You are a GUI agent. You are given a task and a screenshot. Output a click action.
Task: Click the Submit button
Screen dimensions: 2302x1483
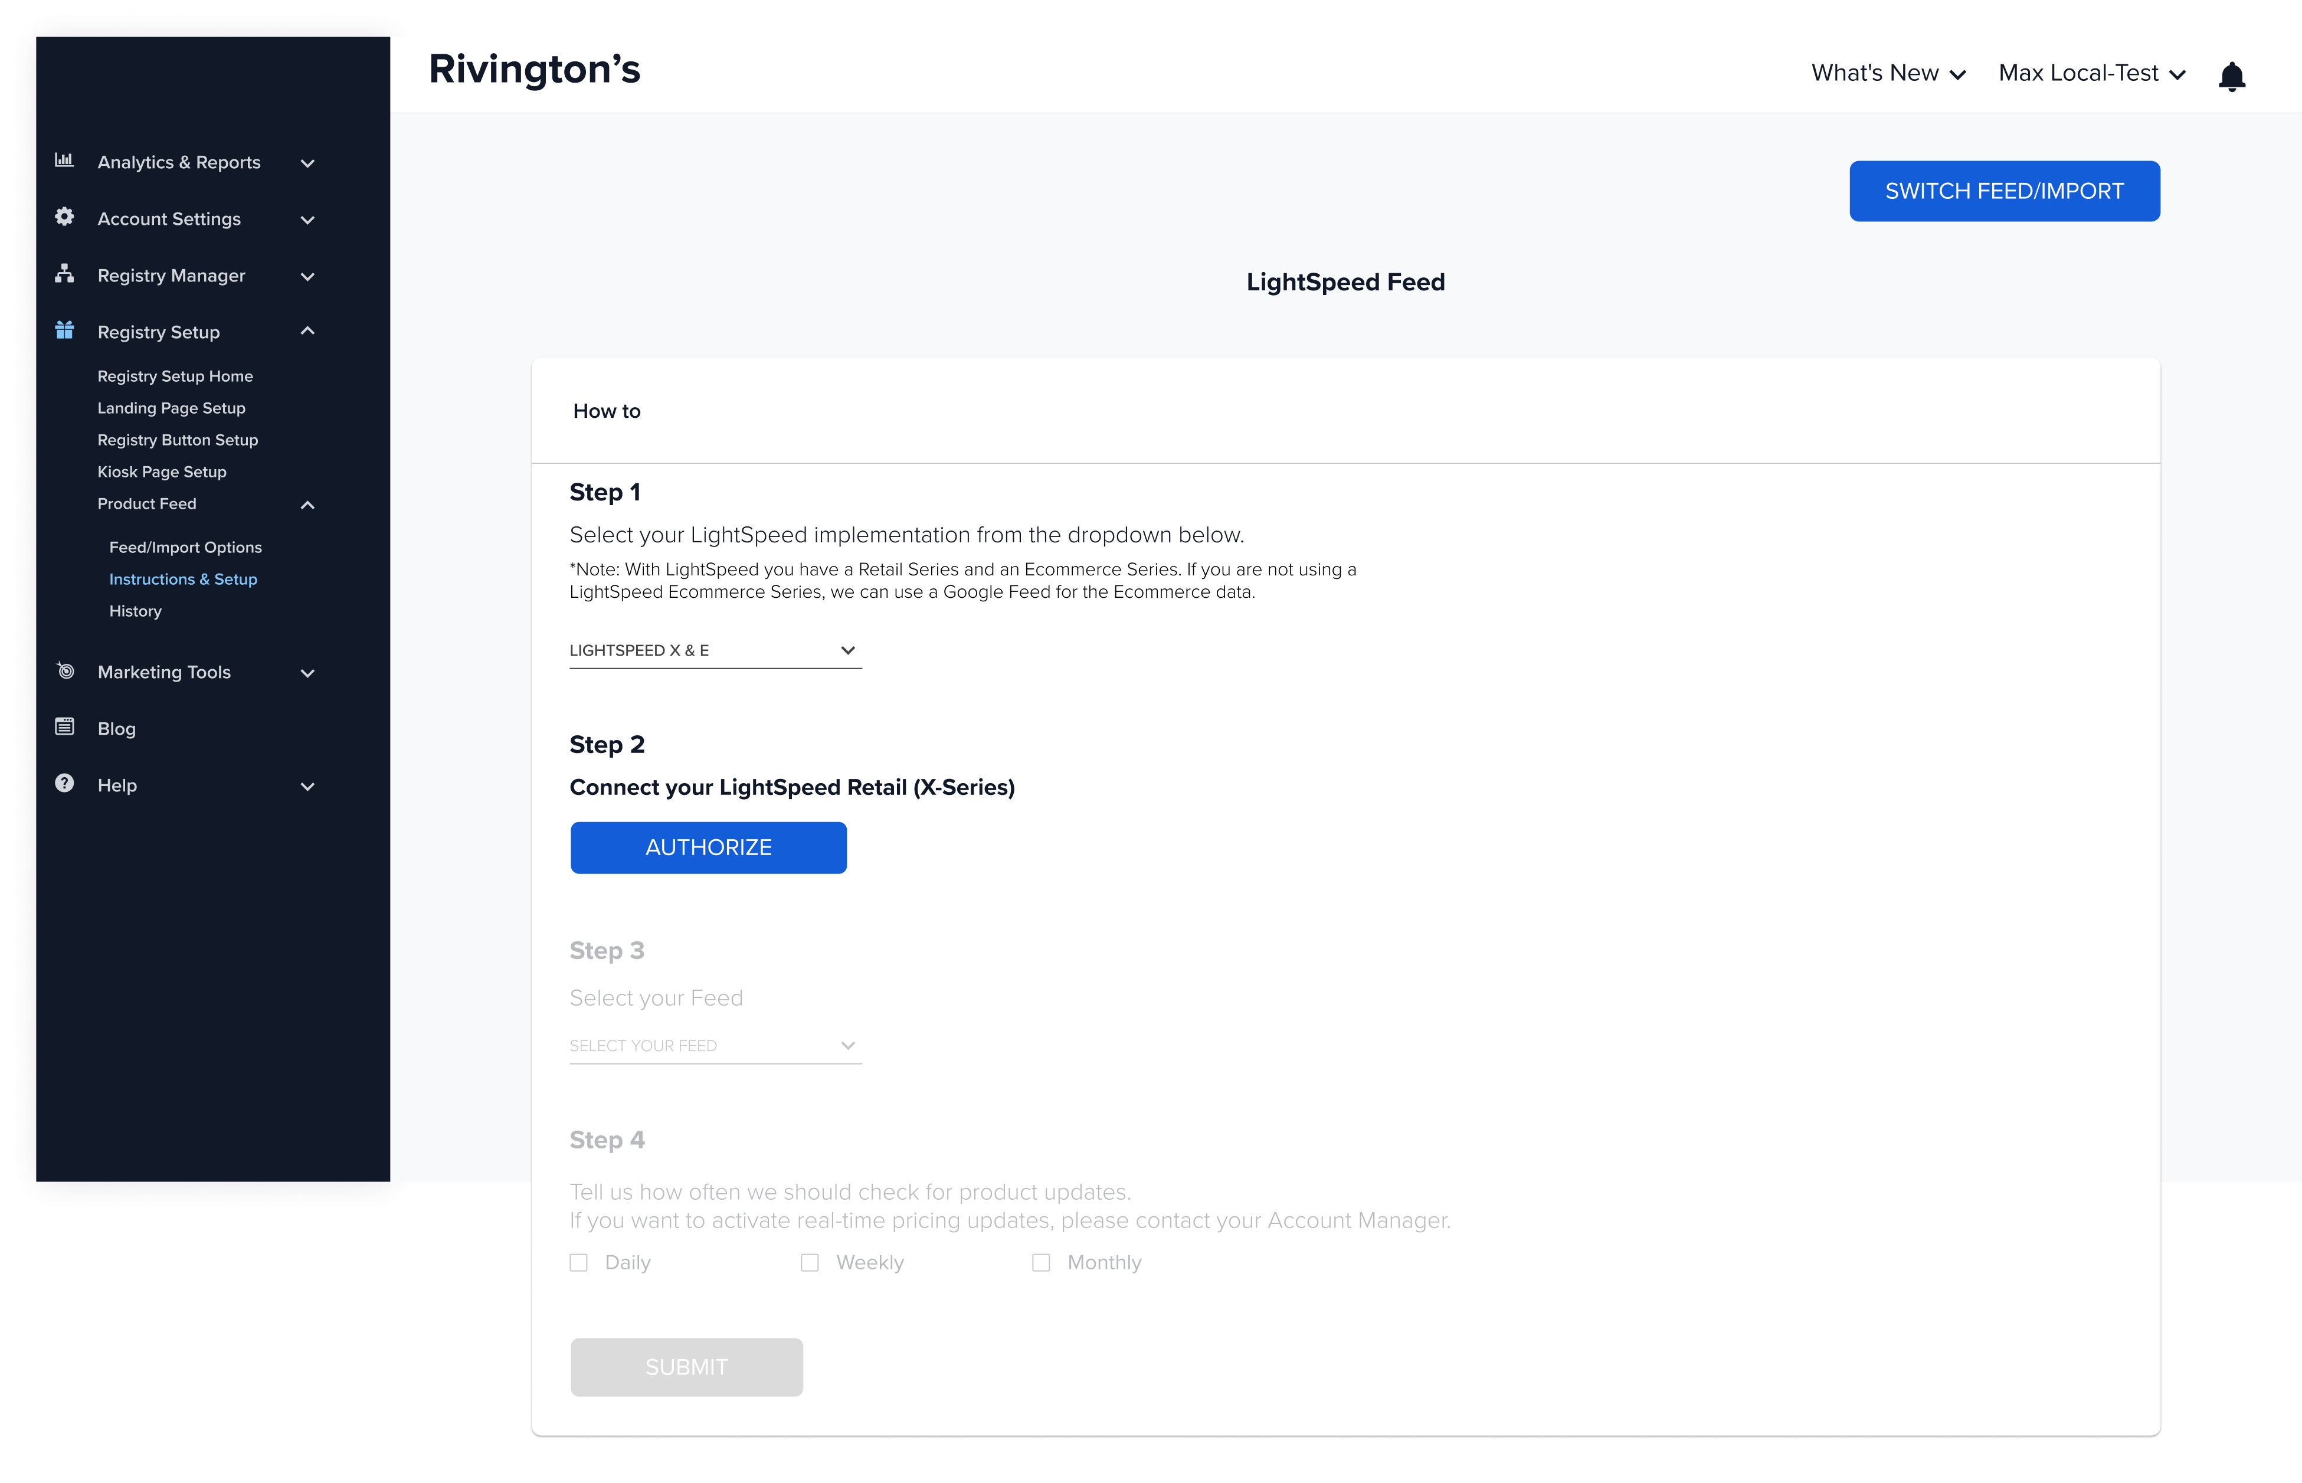click(686, 1367)
